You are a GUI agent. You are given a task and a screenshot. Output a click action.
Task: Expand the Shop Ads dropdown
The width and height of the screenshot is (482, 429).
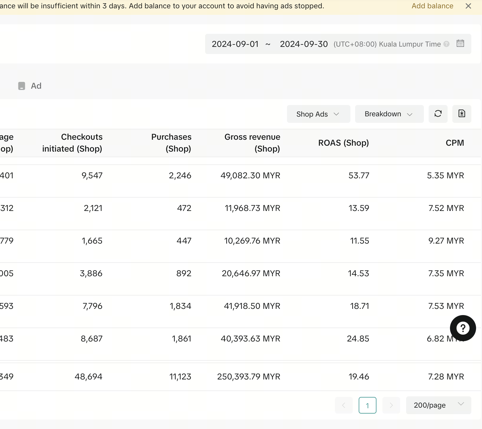point(318,114)
